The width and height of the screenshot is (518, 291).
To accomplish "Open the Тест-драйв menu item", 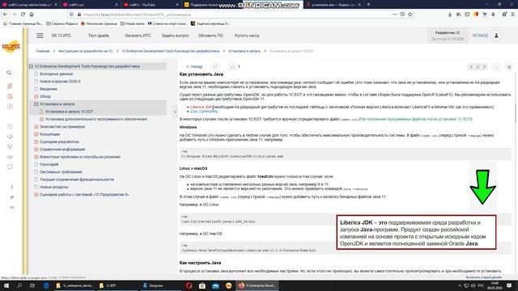I will click(99, 36).
